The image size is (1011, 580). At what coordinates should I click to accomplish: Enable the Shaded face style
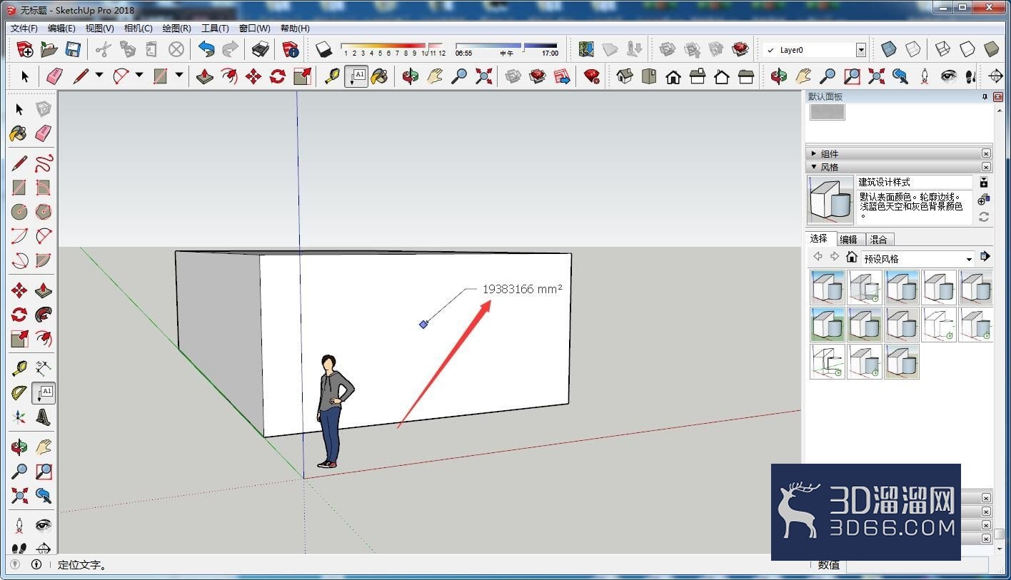click(x=992, y=49)
